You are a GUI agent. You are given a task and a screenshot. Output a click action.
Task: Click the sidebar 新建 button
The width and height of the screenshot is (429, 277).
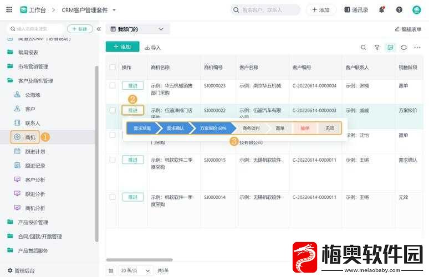80,29
